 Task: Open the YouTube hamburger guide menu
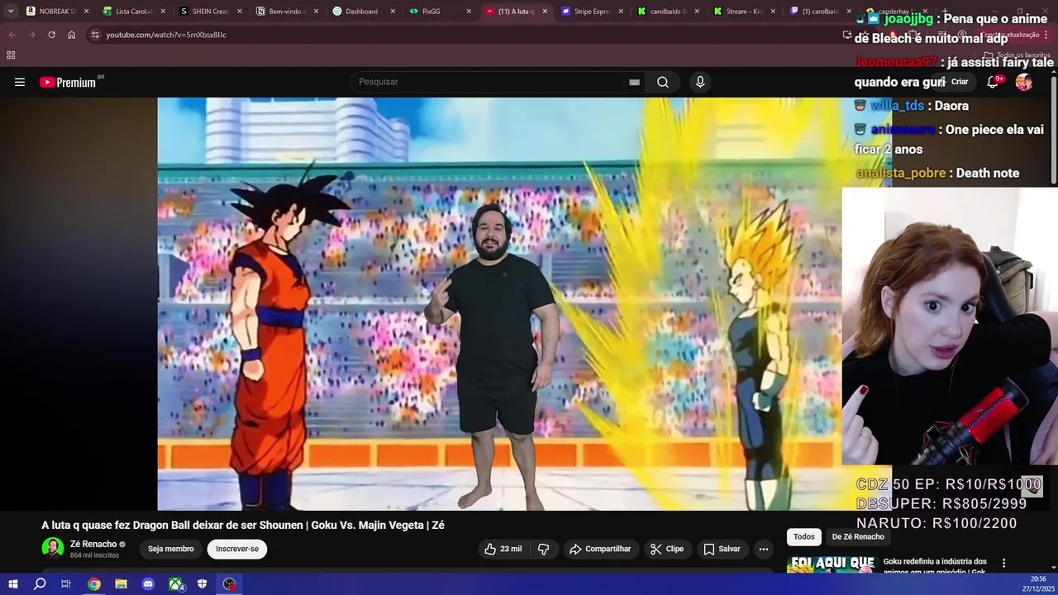click(x=20, y=82)
